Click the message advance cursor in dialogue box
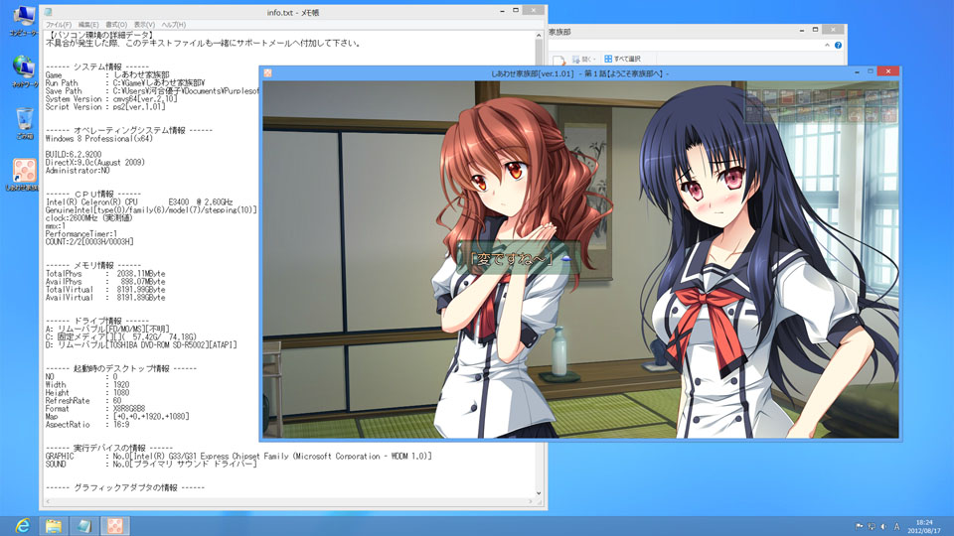954x536 pixels. tap(566, 259)
